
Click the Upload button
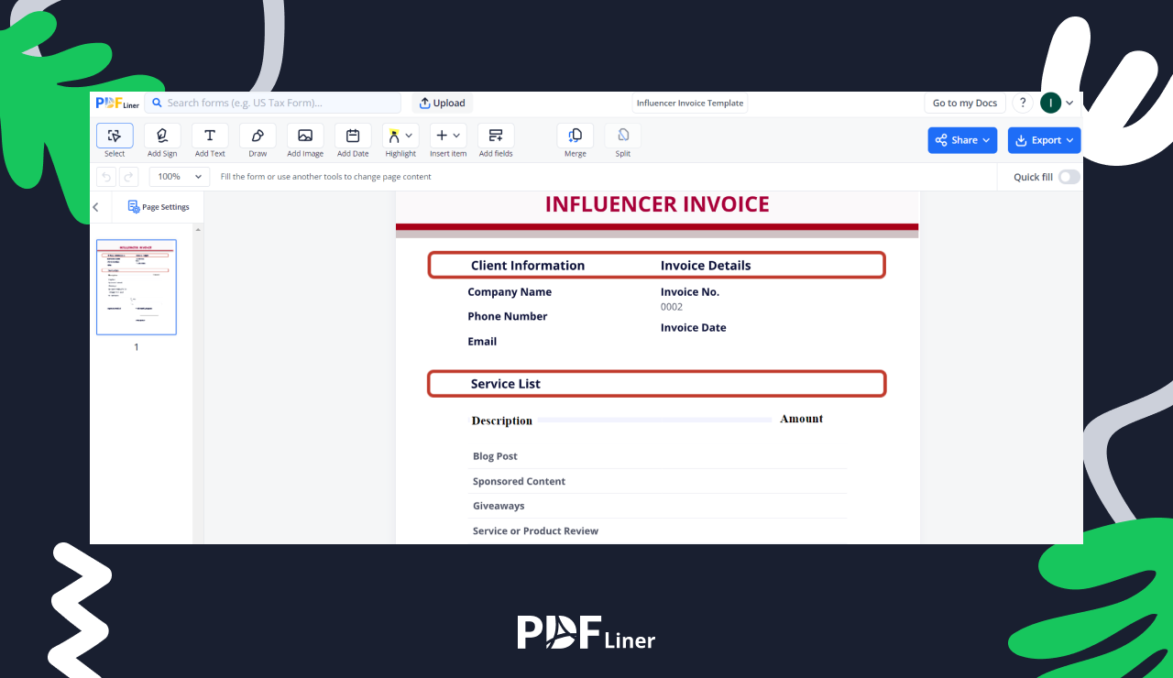click(443, 104)
